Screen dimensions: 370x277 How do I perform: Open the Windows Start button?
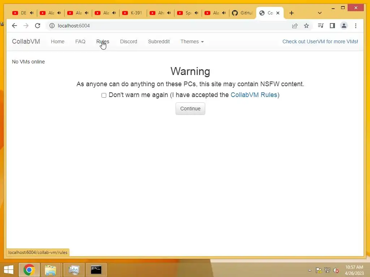point(9,270)
